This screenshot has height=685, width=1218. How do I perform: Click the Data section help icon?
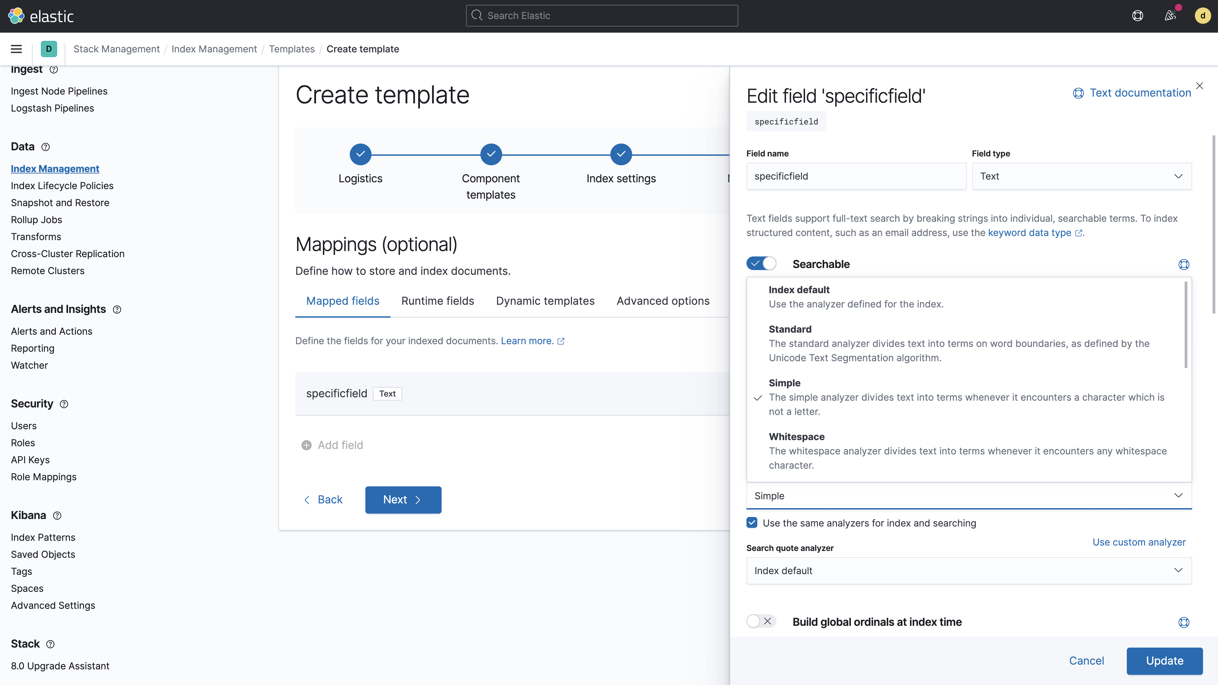point(45,147)
